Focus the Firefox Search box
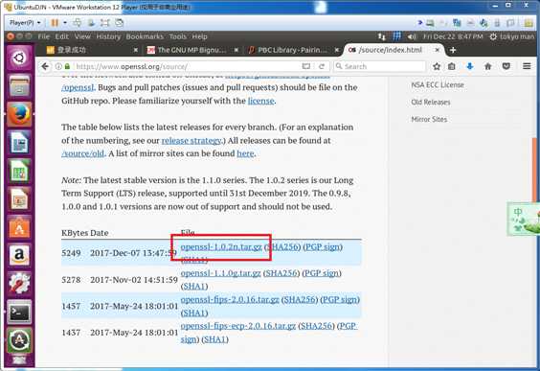Image resolution: width=540 pixels, height=371 pixels. click(380, 66)
